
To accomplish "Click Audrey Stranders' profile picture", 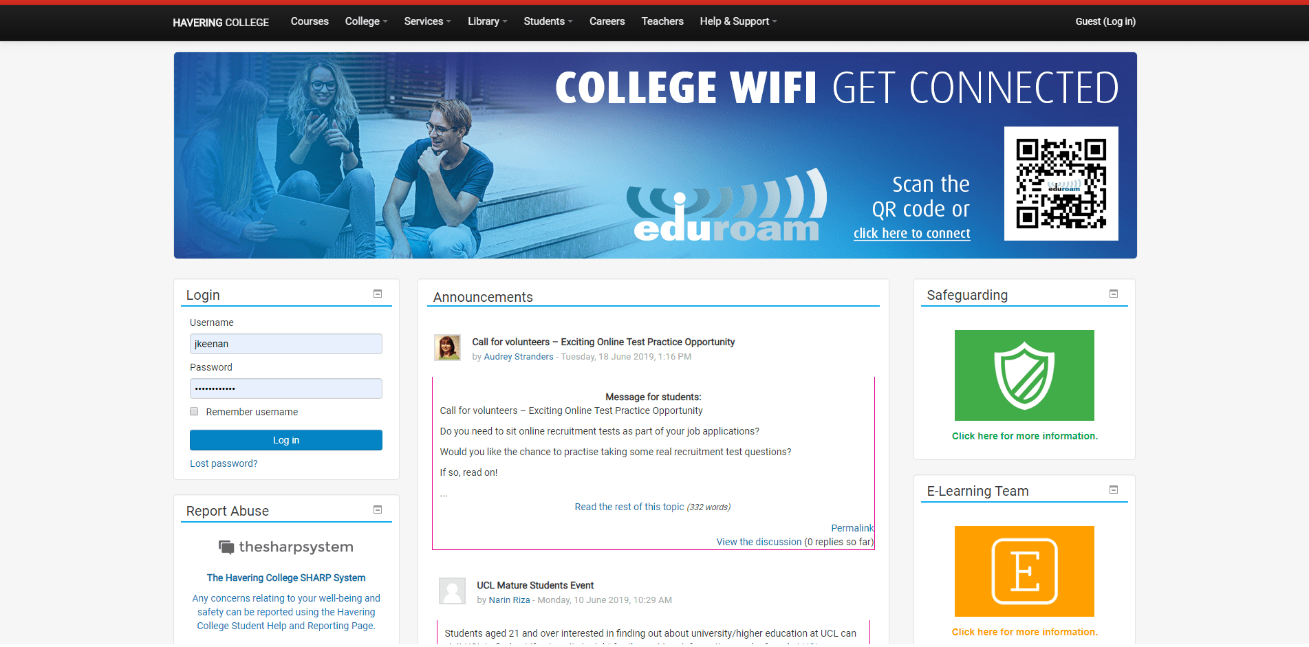I will [447, 348].
